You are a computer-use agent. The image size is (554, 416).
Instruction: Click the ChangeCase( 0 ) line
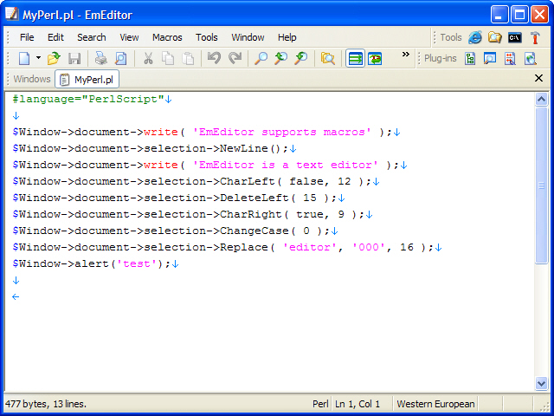point(171,231)
